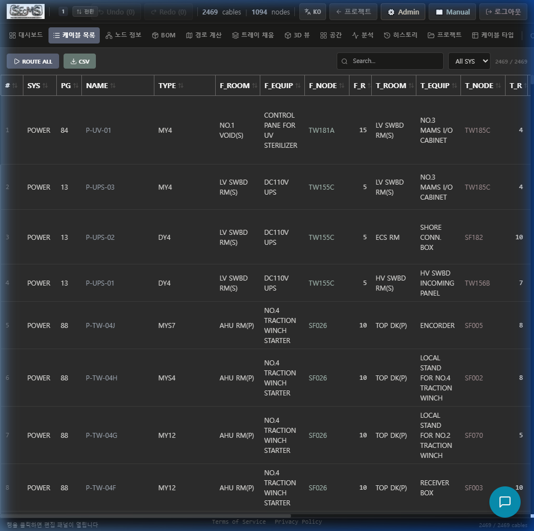The height and width of the screenshot is (531, 534).
Task: Click the 전환 switch button
Action: coord(85,12)
